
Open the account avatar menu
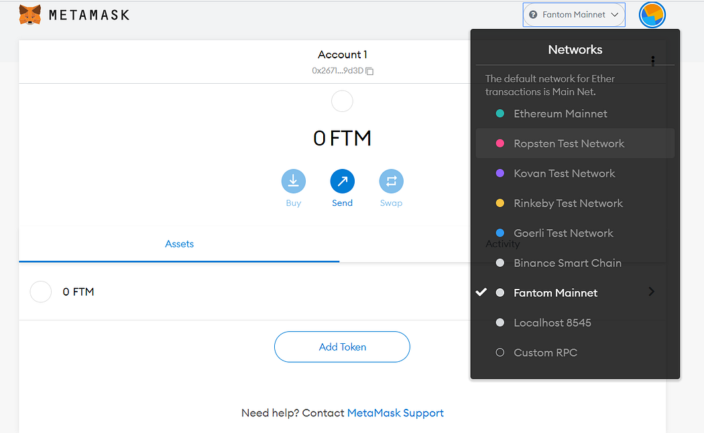click(x=652, y=15)
